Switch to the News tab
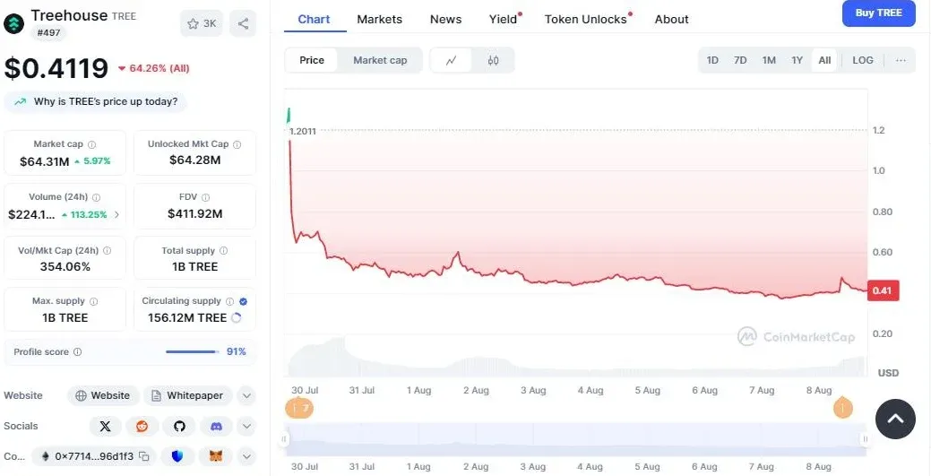The height and width of the screenshot is (476, 931). (446, 19)
